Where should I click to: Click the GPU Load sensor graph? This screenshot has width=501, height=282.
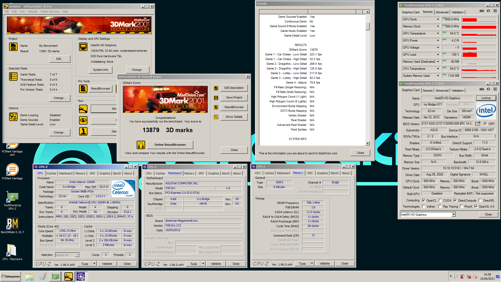click(x=479, y=55)
